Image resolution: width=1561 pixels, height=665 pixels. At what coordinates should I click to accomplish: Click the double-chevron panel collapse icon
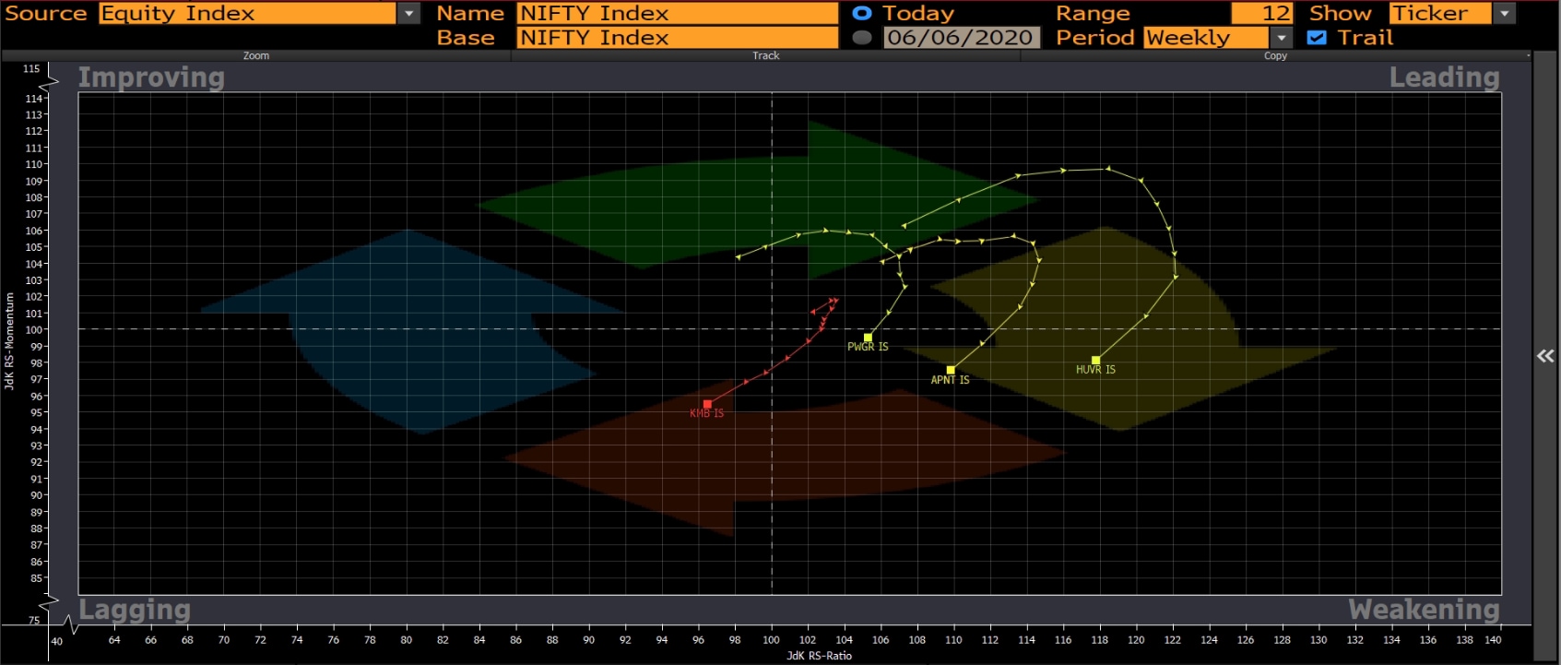[x=1544, y=356]
